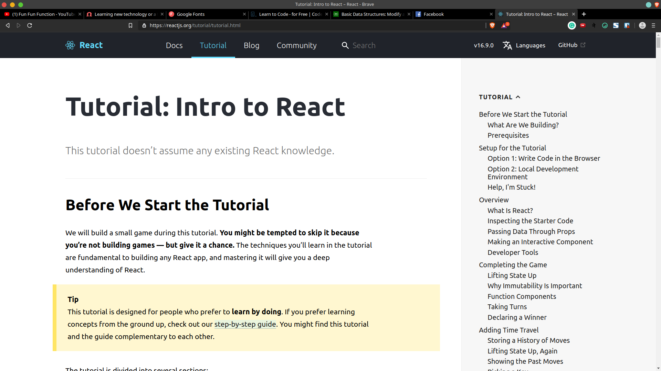Click the Grammarly extension icon

coord(572,25)
